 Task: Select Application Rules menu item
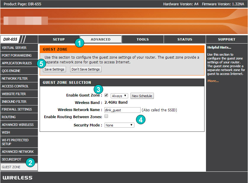(x=19, y=63)
